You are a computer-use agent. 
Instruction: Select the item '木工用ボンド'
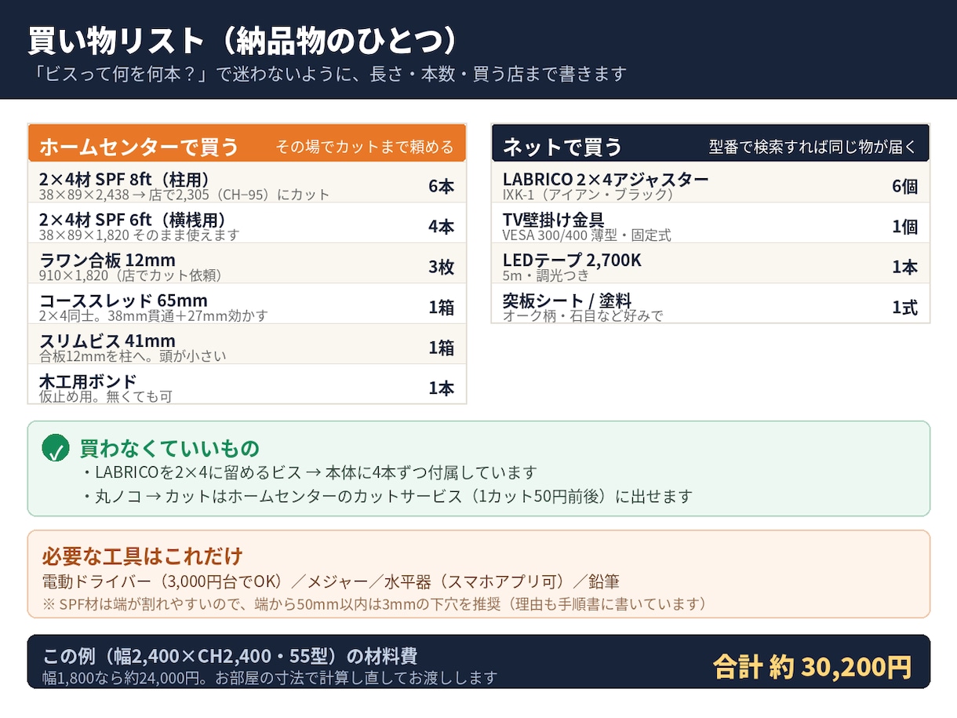(x=88, y=381)
